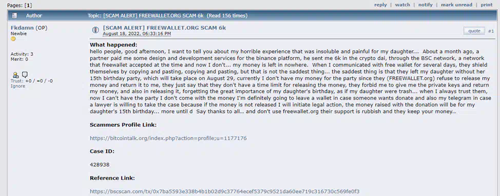Follow the bscscan transaction reference link
This screenshot has width=500, height=196.
[224, 191]
